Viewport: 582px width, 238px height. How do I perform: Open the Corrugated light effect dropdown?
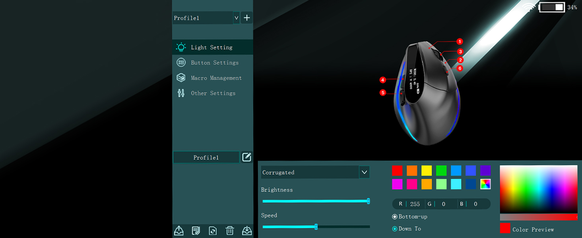point(364,172)
